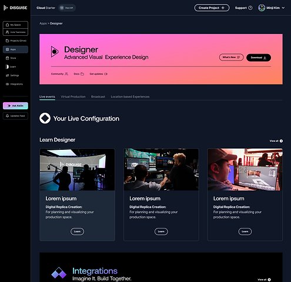
Task: Open My Space in the sidebar
Action: [15, 25]
